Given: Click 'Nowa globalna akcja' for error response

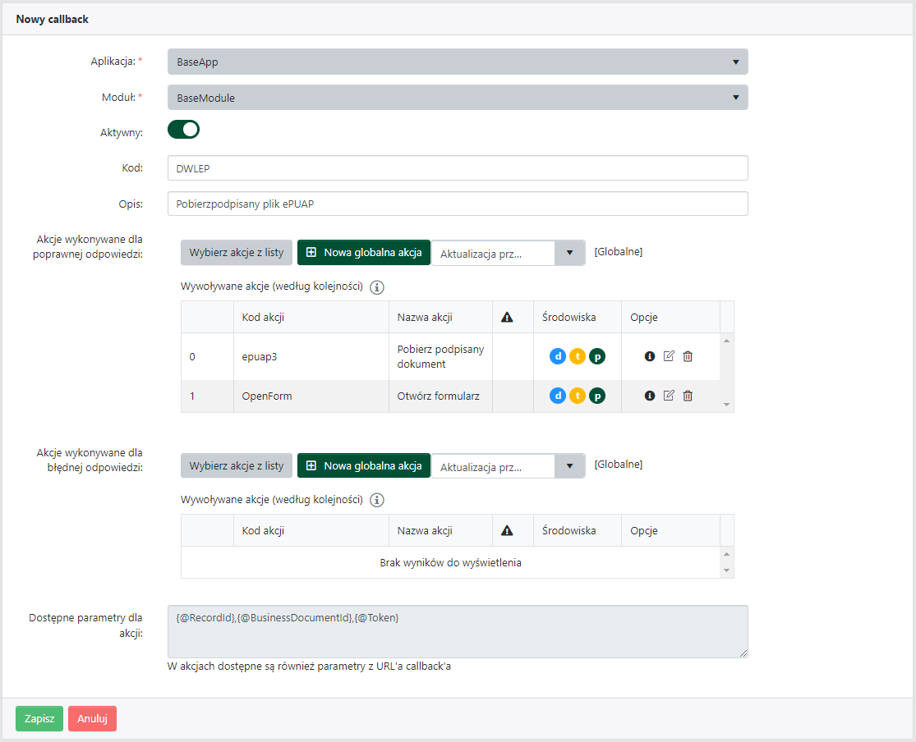Looking at the screenshot, I should pos(364,466).
